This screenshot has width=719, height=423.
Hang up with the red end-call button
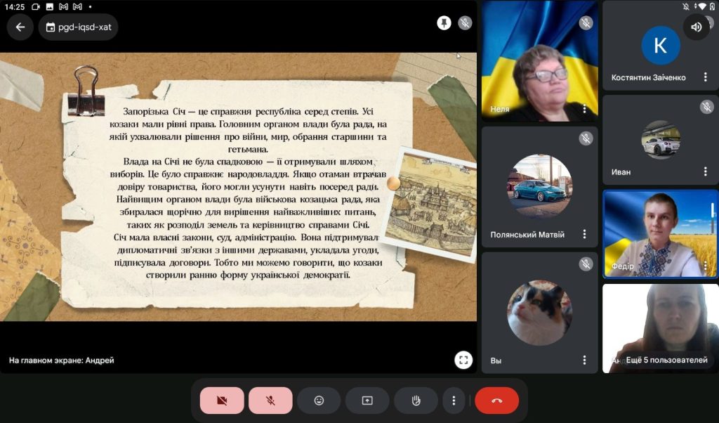[x=496, y=401]
